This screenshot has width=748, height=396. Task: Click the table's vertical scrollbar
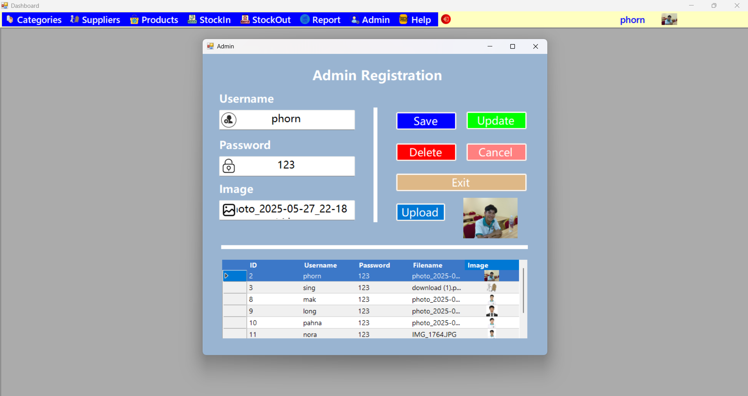tap(523, 291)
